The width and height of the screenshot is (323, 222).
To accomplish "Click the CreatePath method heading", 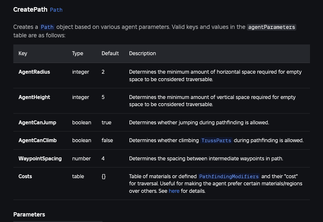I will point(30,10).
